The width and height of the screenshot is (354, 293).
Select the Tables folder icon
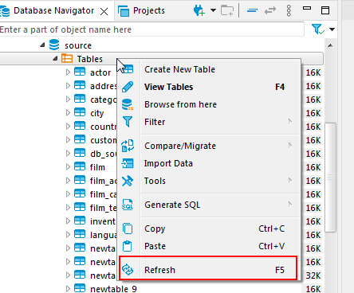(67, 58)
